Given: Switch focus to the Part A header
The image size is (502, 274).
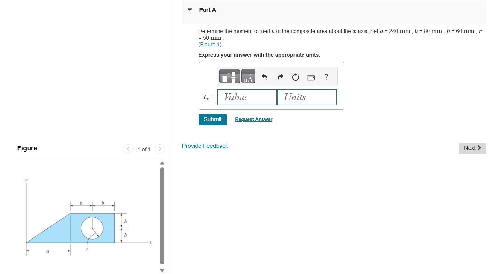Looking at the screenshot, I should tap(207, 10).
